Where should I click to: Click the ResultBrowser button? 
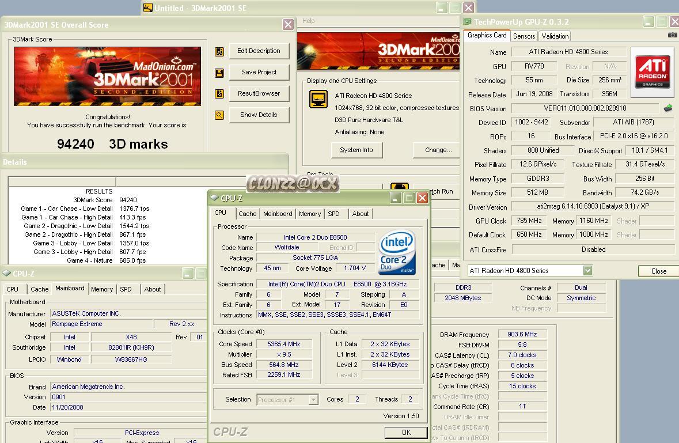(x=259, y=93)
